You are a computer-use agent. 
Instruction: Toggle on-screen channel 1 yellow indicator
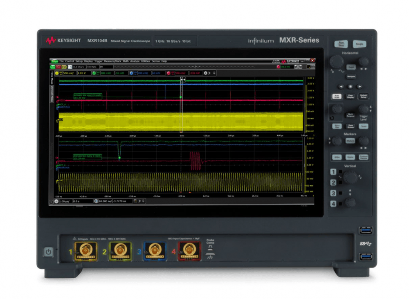tap(57, 73)
